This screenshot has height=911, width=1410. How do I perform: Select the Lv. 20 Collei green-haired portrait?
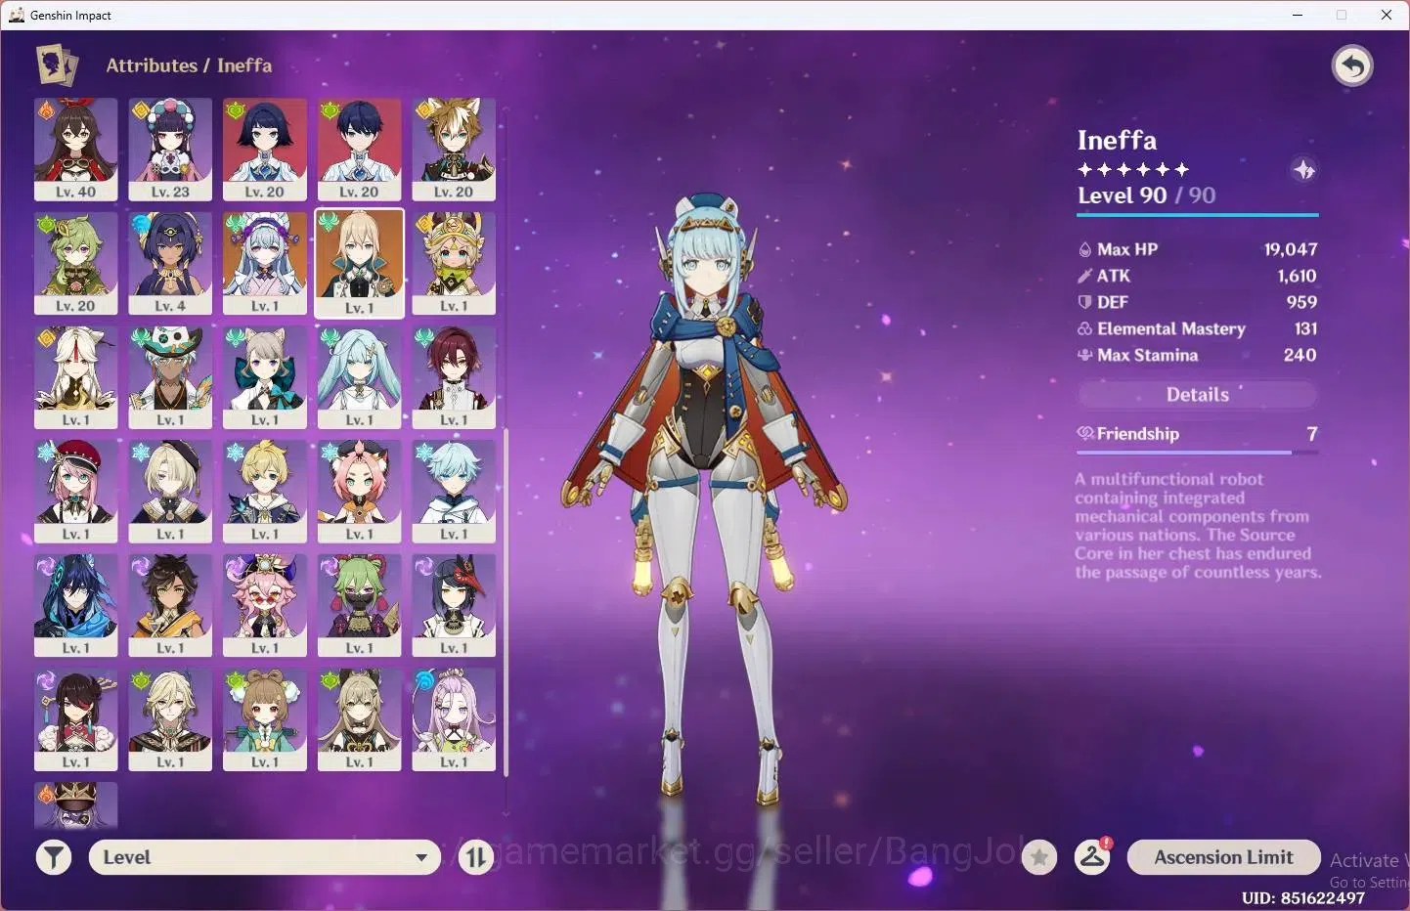[76, 263]
